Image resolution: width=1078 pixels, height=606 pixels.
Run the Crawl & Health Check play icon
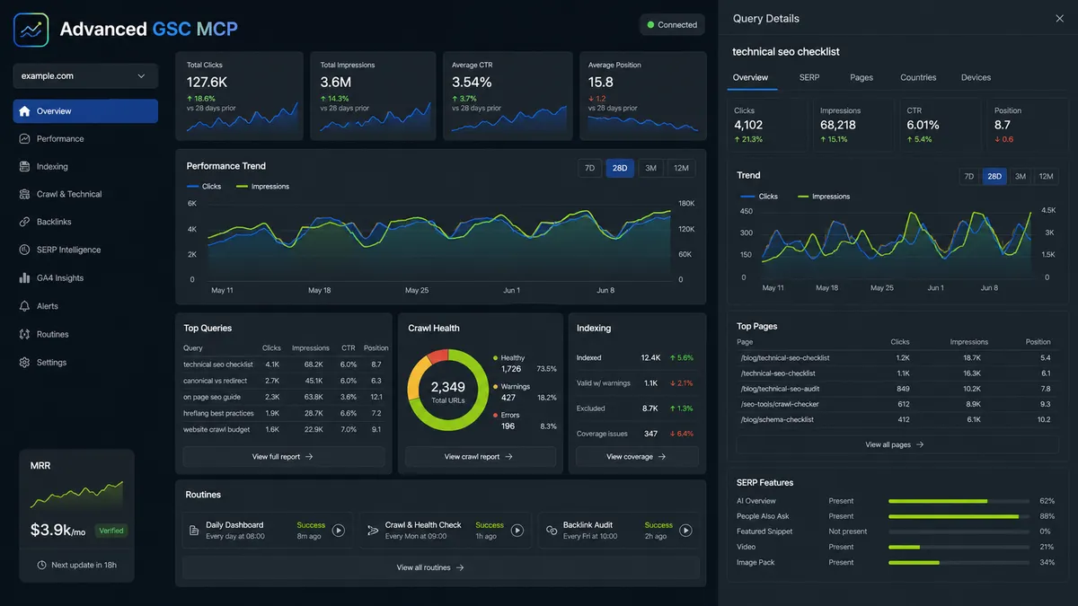(x=517, y=531)
